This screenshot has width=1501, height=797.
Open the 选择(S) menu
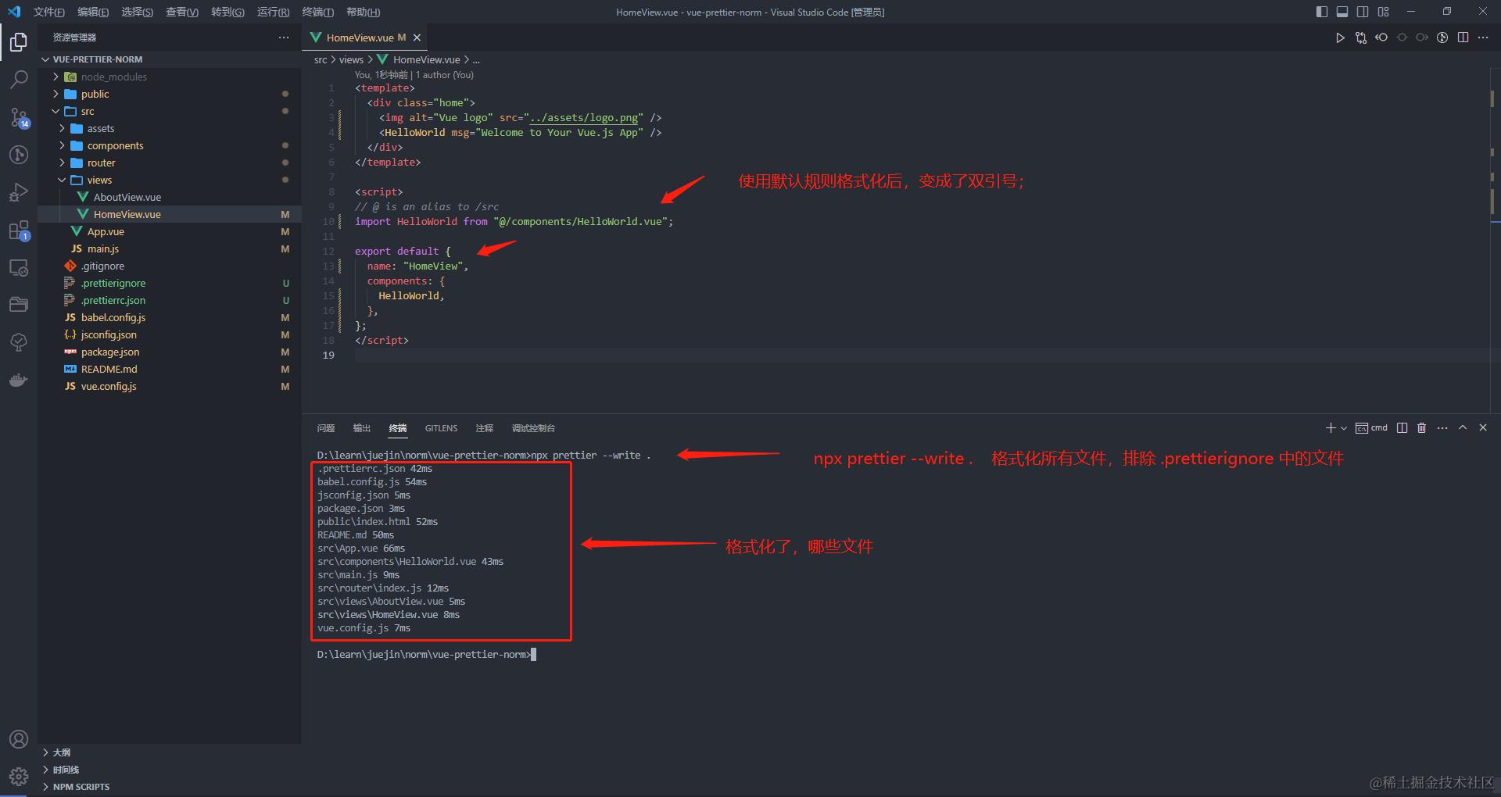tap(138, 12)
